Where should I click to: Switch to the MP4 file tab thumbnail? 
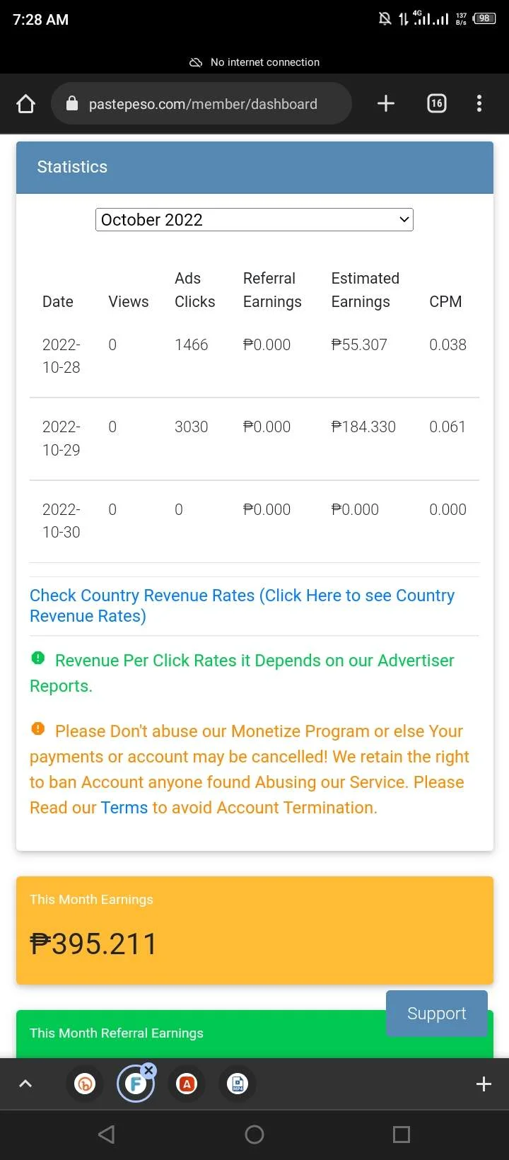tap(238, 1084)
